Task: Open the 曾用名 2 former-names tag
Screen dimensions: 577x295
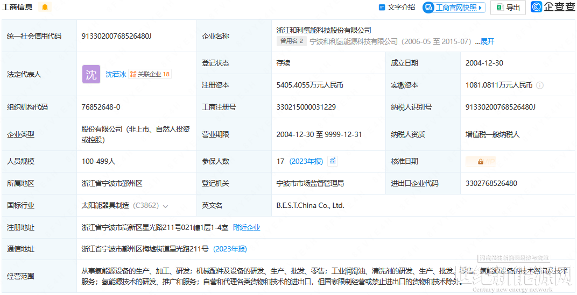Action: coord(292,41)
